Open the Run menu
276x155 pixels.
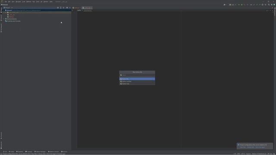point(34,2)
